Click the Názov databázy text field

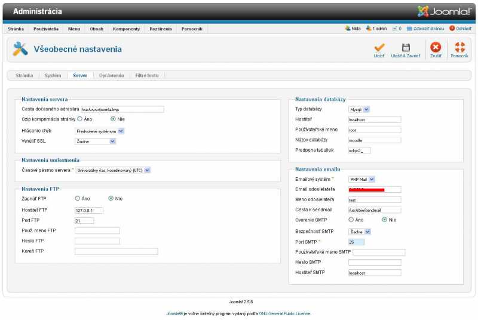pos(374,140)
